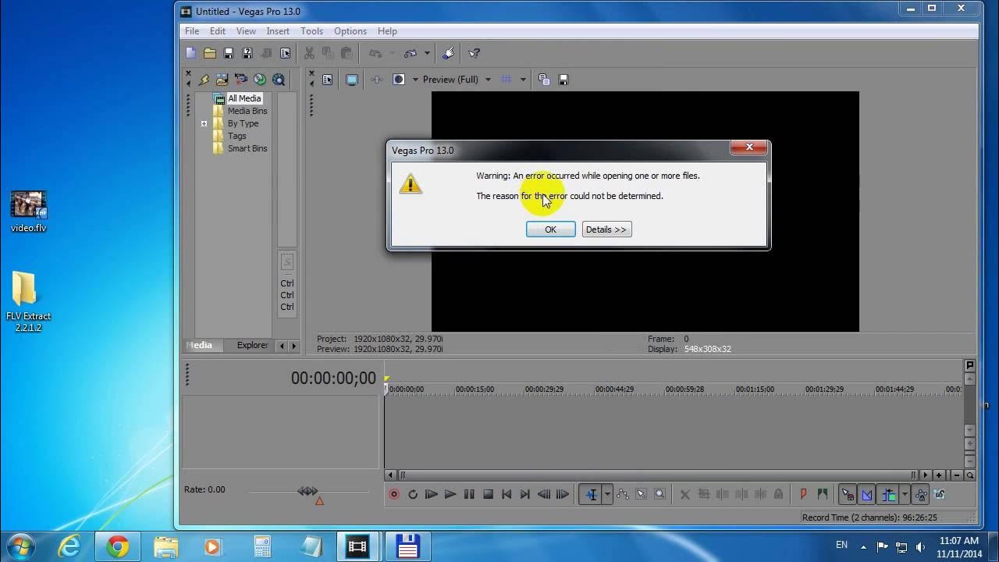This screenshot has height=562, width=999.
Task: Click the Pause button
Action: pos(469,494)
